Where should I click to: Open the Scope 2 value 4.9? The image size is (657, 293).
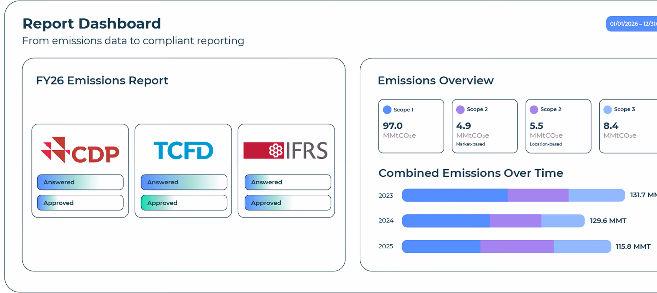click(x=464, y=126)
